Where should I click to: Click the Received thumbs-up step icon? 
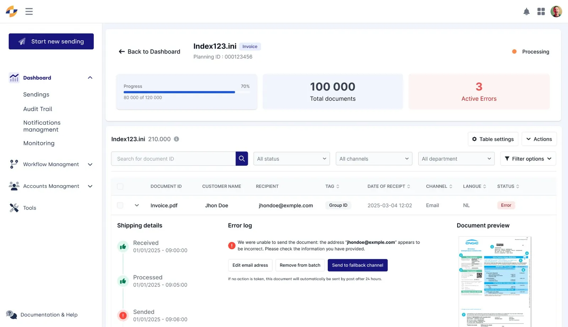click(123, 246)
